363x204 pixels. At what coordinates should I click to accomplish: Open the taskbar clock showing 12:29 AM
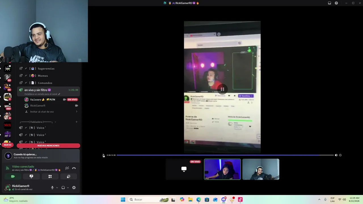point(354,199)
